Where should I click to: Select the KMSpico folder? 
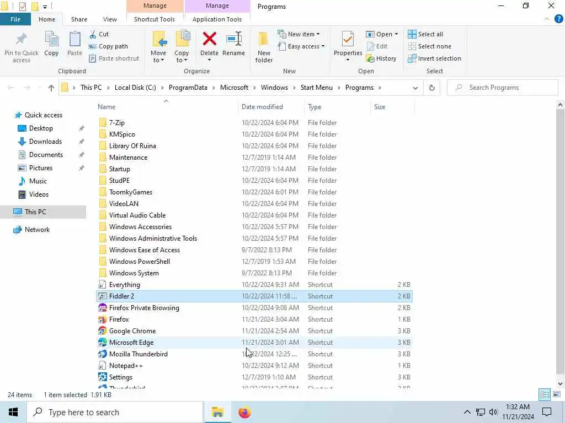(254, 134)
